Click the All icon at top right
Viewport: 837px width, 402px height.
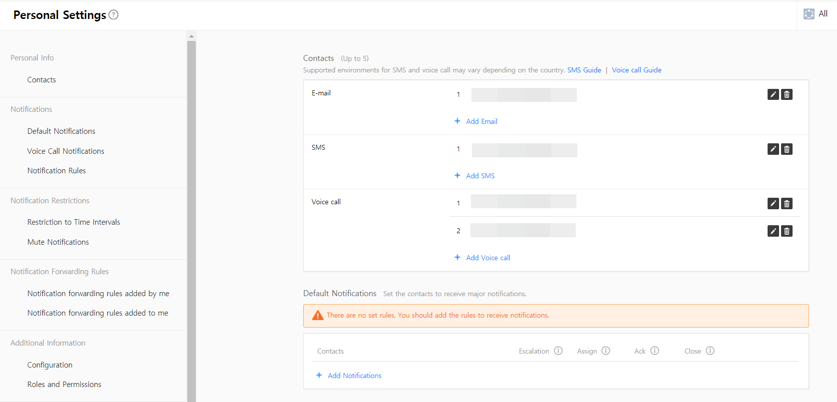pyautogui.click(x=809, y=14)
